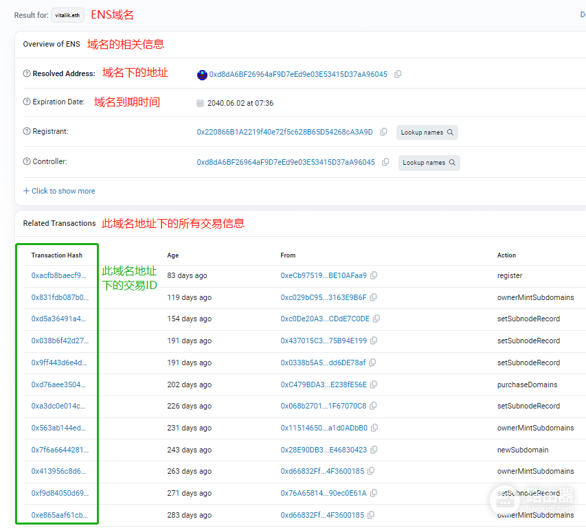Click the purchaseDomains action text
586x528 pixels.
click(x=527, y=384)
